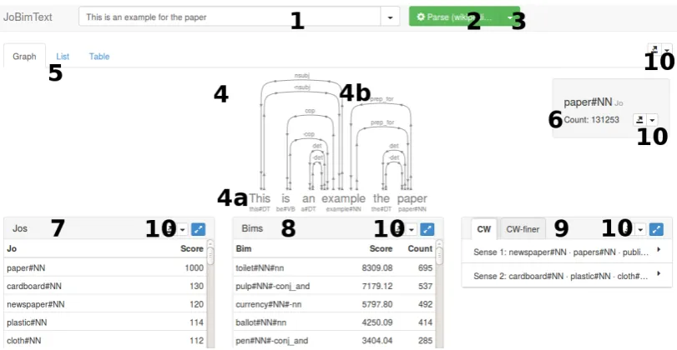Switch to the List tab

click(63, 56)
